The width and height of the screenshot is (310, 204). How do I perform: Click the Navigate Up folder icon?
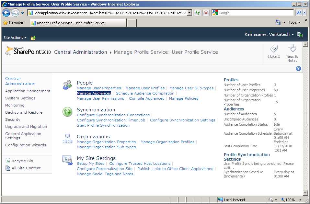pos(33,38)
